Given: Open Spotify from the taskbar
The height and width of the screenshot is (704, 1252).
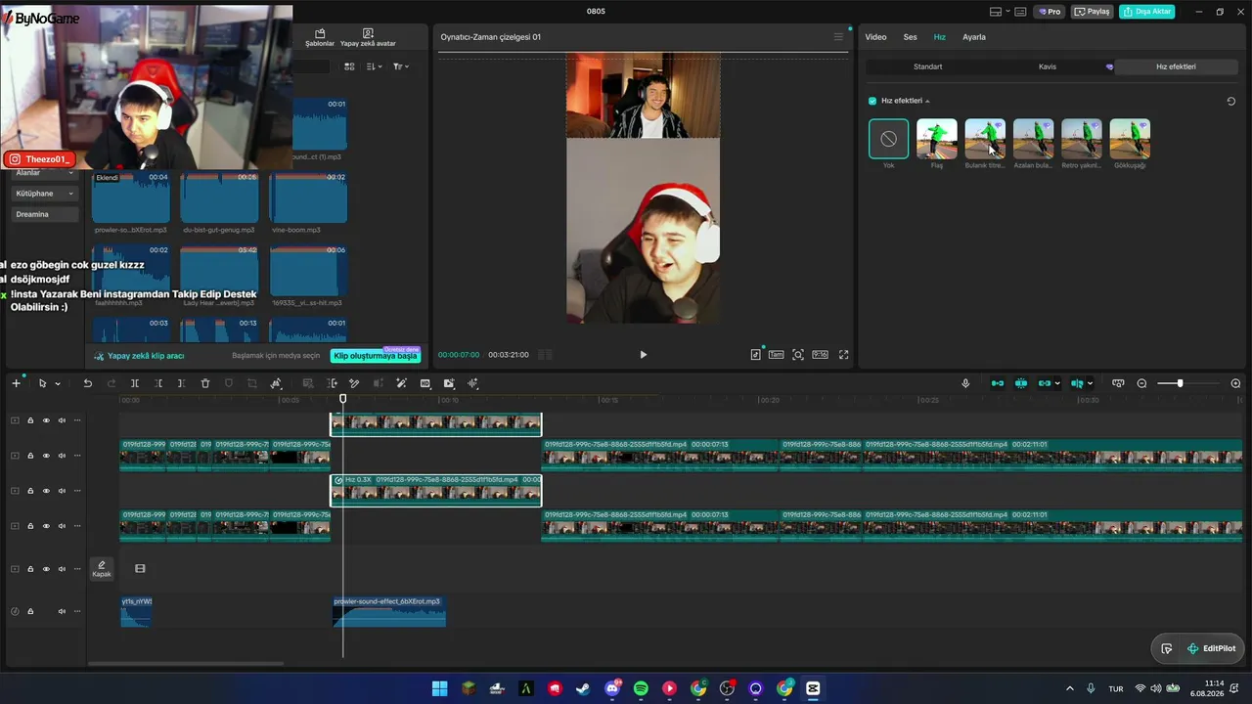Looking at the screenshot, I should point(641,688).
